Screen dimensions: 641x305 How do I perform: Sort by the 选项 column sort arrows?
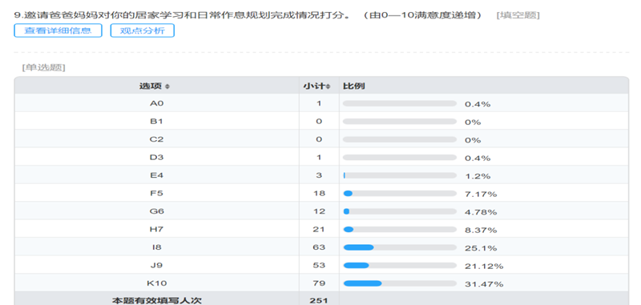click(167, 86)
